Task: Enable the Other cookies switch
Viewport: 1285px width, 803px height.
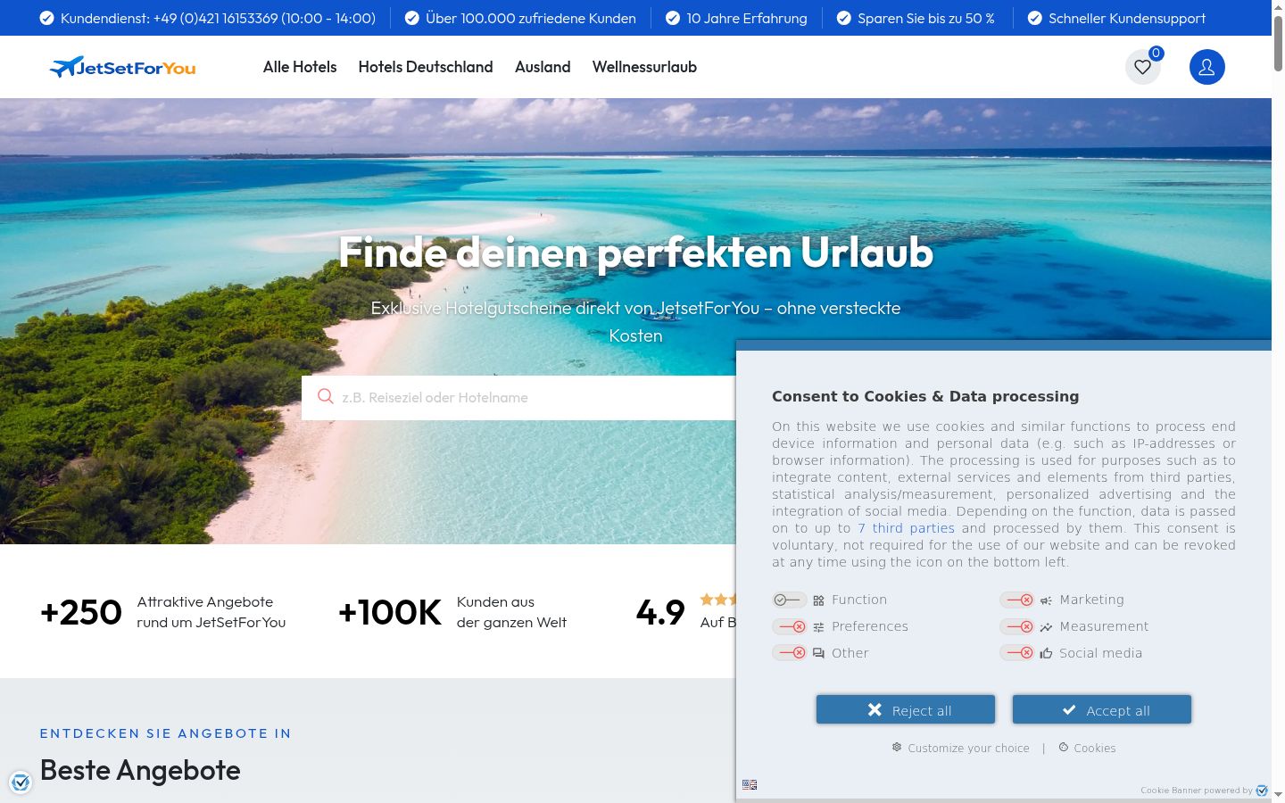Action: (790, 653)
